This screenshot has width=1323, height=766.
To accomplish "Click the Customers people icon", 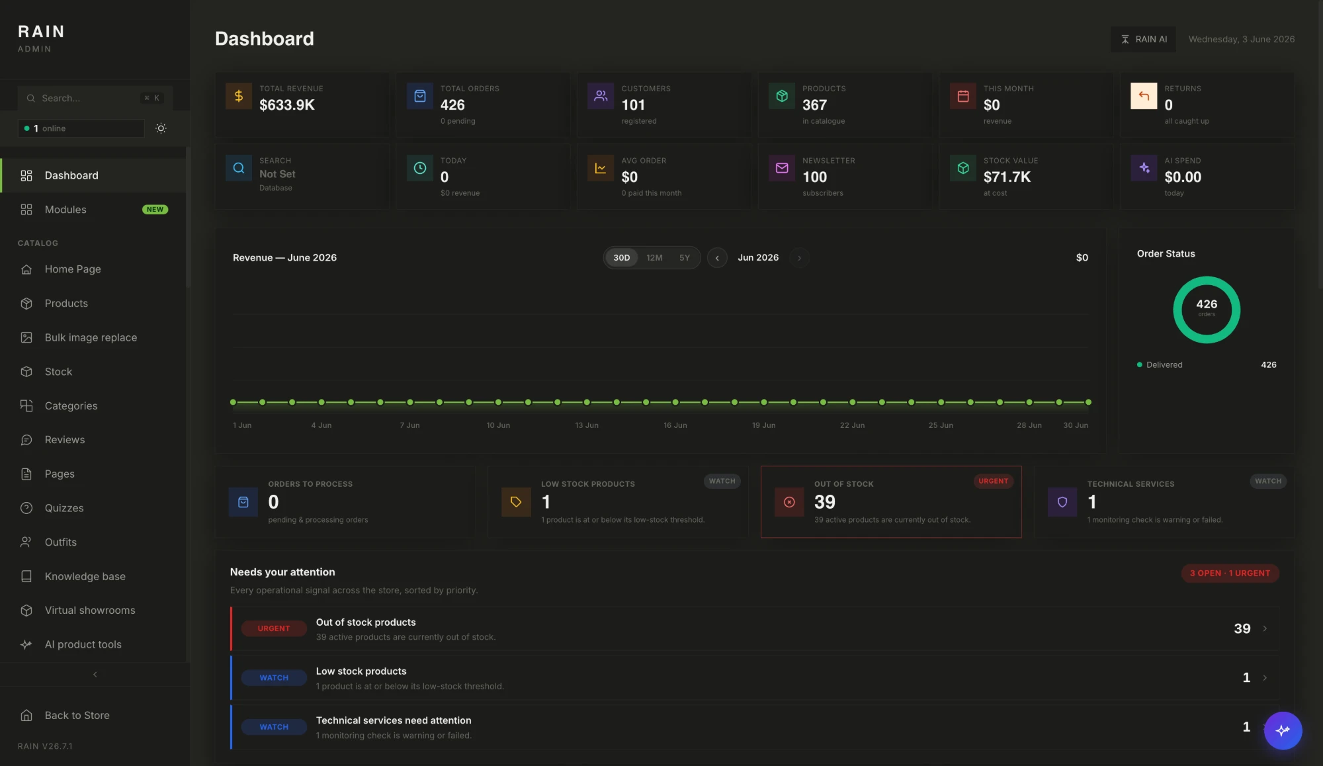I will [601, 97].
